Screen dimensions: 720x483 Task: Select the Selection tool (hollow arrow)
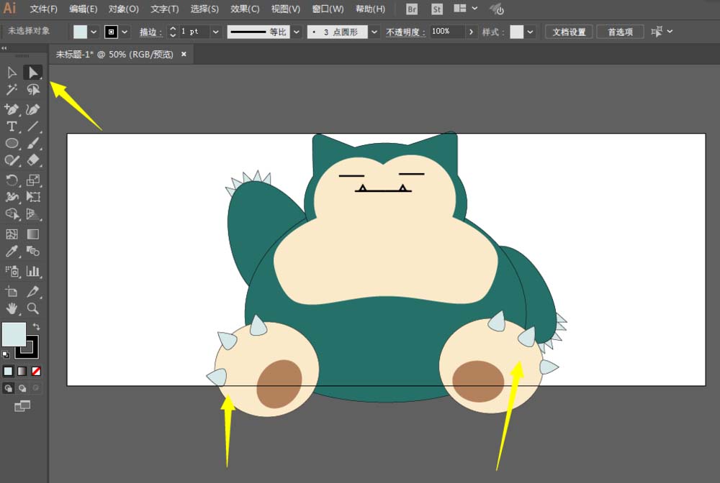point(12,73)
